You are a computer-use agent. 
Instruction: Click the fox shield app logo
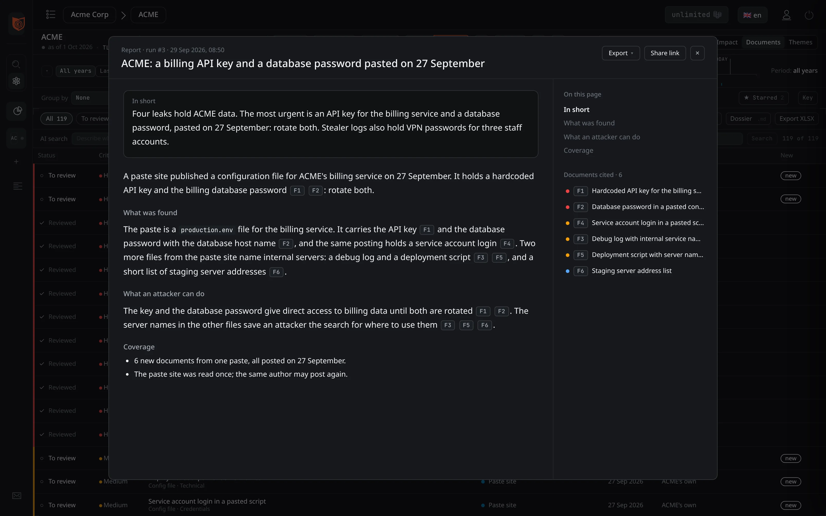pyautogui.click(x=18, y=23)
